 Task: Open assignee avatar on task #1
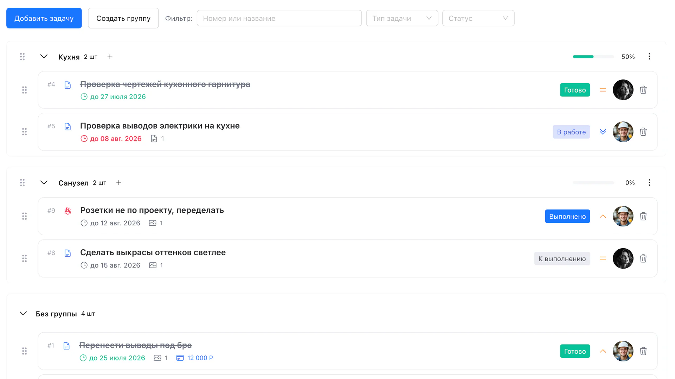pyautogui.click(x=623, y=351)
